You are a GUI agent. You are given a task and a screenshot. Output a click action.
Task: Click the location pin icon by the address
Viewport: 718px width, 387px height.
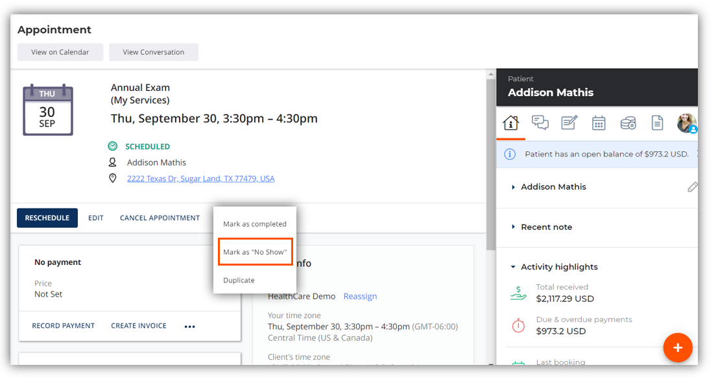pyautogui.click(x=113, y=179)
